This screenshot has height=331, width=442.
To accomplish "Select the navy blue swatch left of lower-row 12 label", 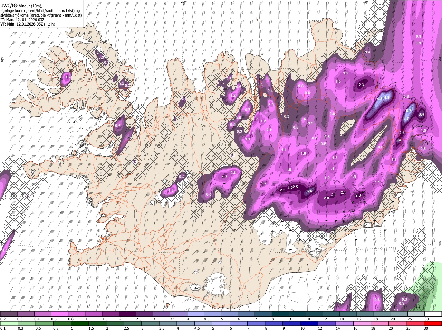I will pos(308,323).
